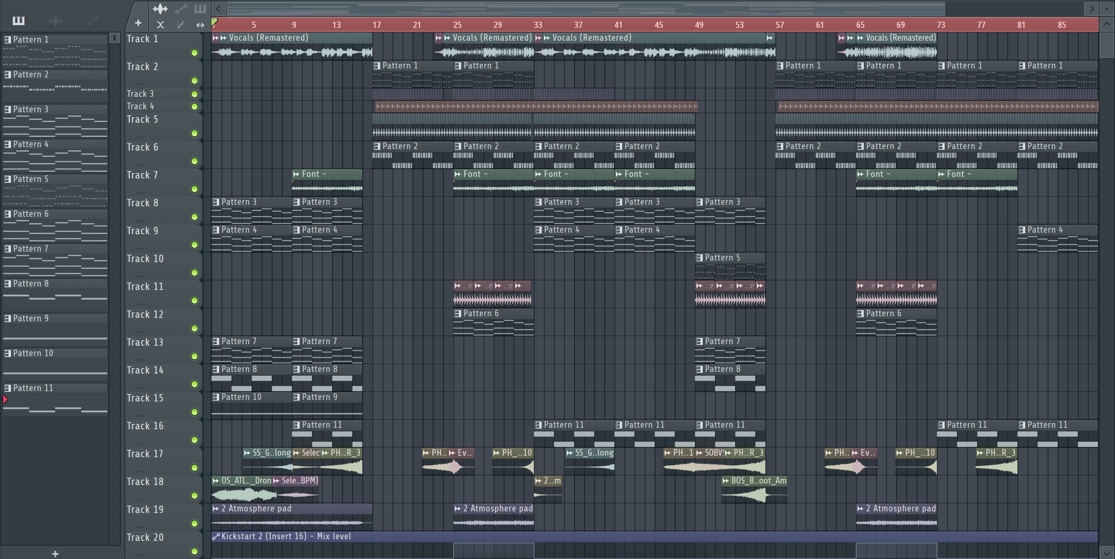Jump to bar 57 on the timeline ruler
This screenshot has height=559, width=1115.
(x=779, y=25)
